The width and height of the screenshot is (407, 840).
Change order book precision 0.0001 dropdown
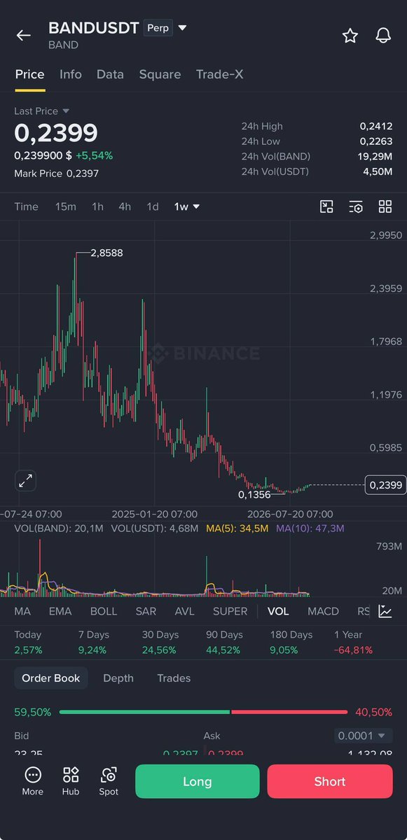(x=363, y=736)
